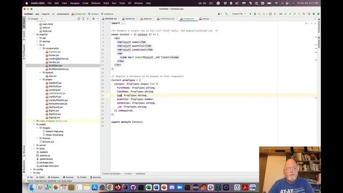The width and height of the screenshot is (343, 193).
Task: Open the Services tool window
Action: 95,177
